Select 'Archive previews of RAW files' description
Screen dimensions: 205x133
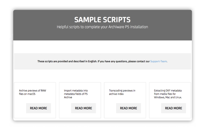33,92
